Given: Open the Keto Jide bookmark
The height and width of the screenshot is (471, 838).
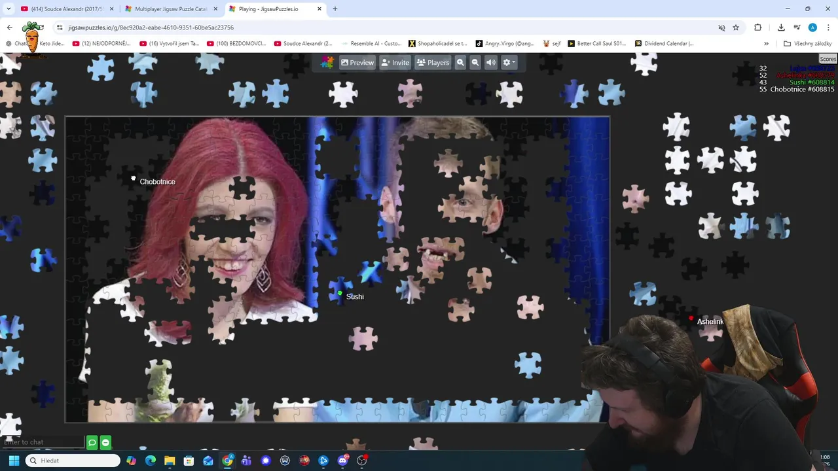Looking at the screenshot, I should (x=52, y=44).
